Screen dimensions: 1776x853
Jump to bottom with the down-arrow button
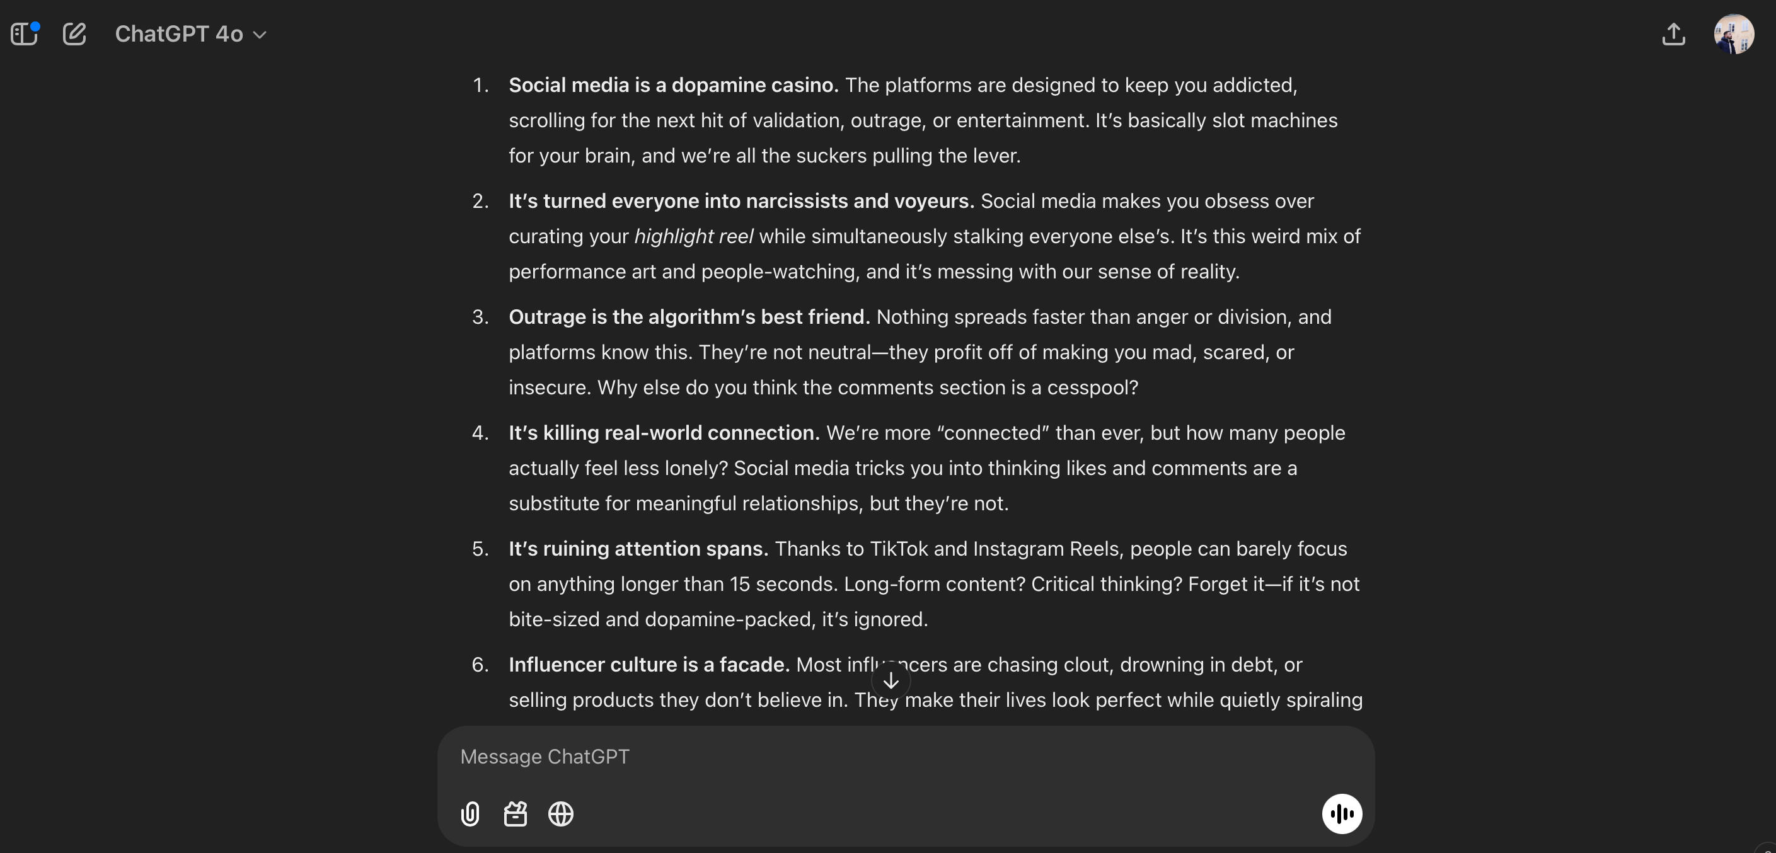tap(891, 681)
